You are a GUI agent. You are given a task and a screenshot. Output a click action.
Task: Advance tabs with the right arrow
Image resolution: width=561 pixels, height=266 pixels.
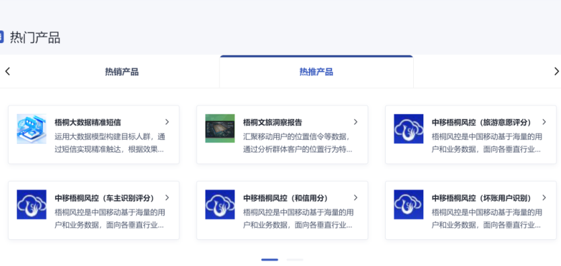tap(556, 71)
